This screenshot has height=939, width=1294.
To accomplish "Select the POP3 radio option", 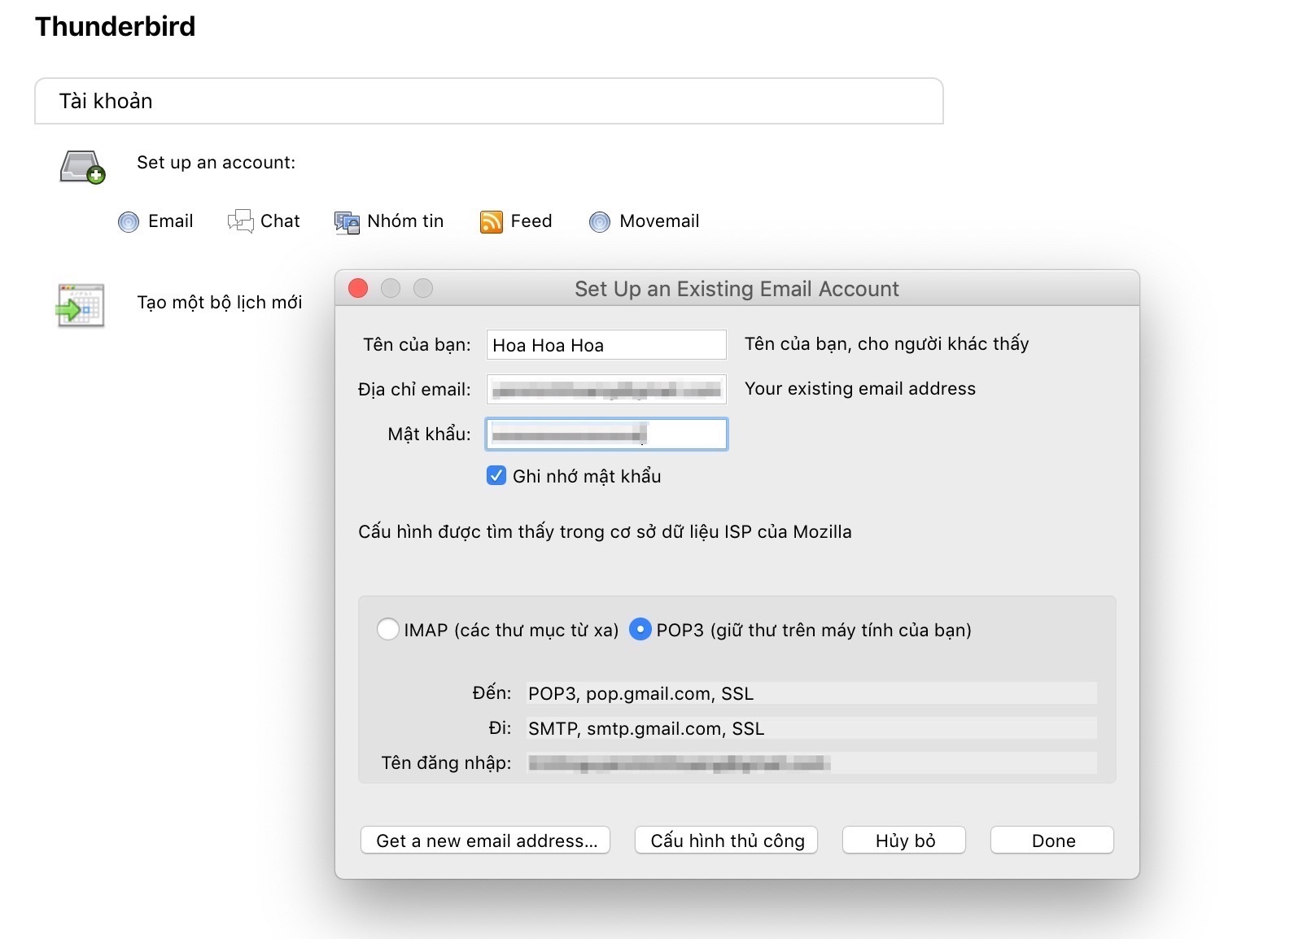I will [640, 630].
